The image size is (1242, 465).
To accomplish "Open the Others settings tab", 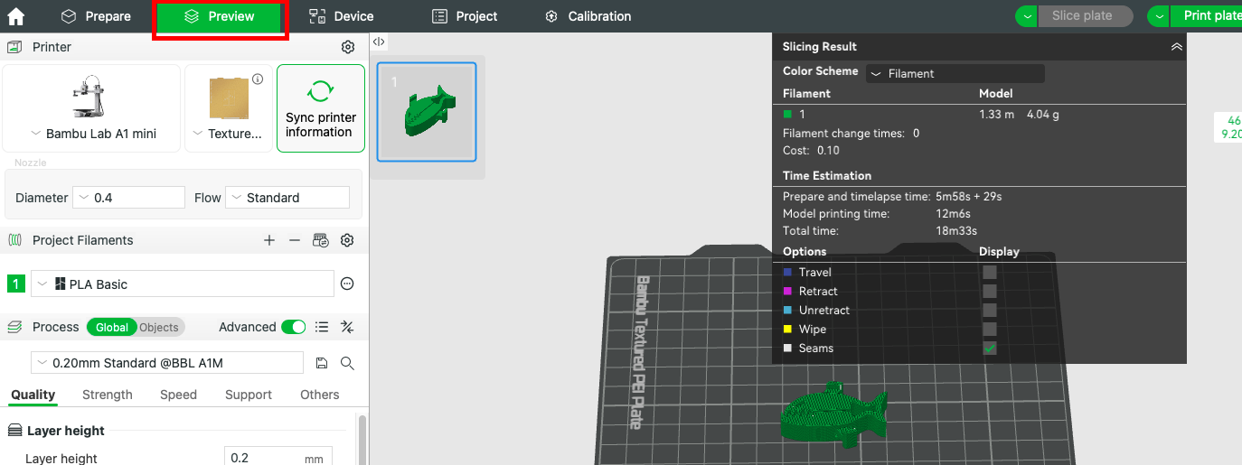I will [320, 395].
